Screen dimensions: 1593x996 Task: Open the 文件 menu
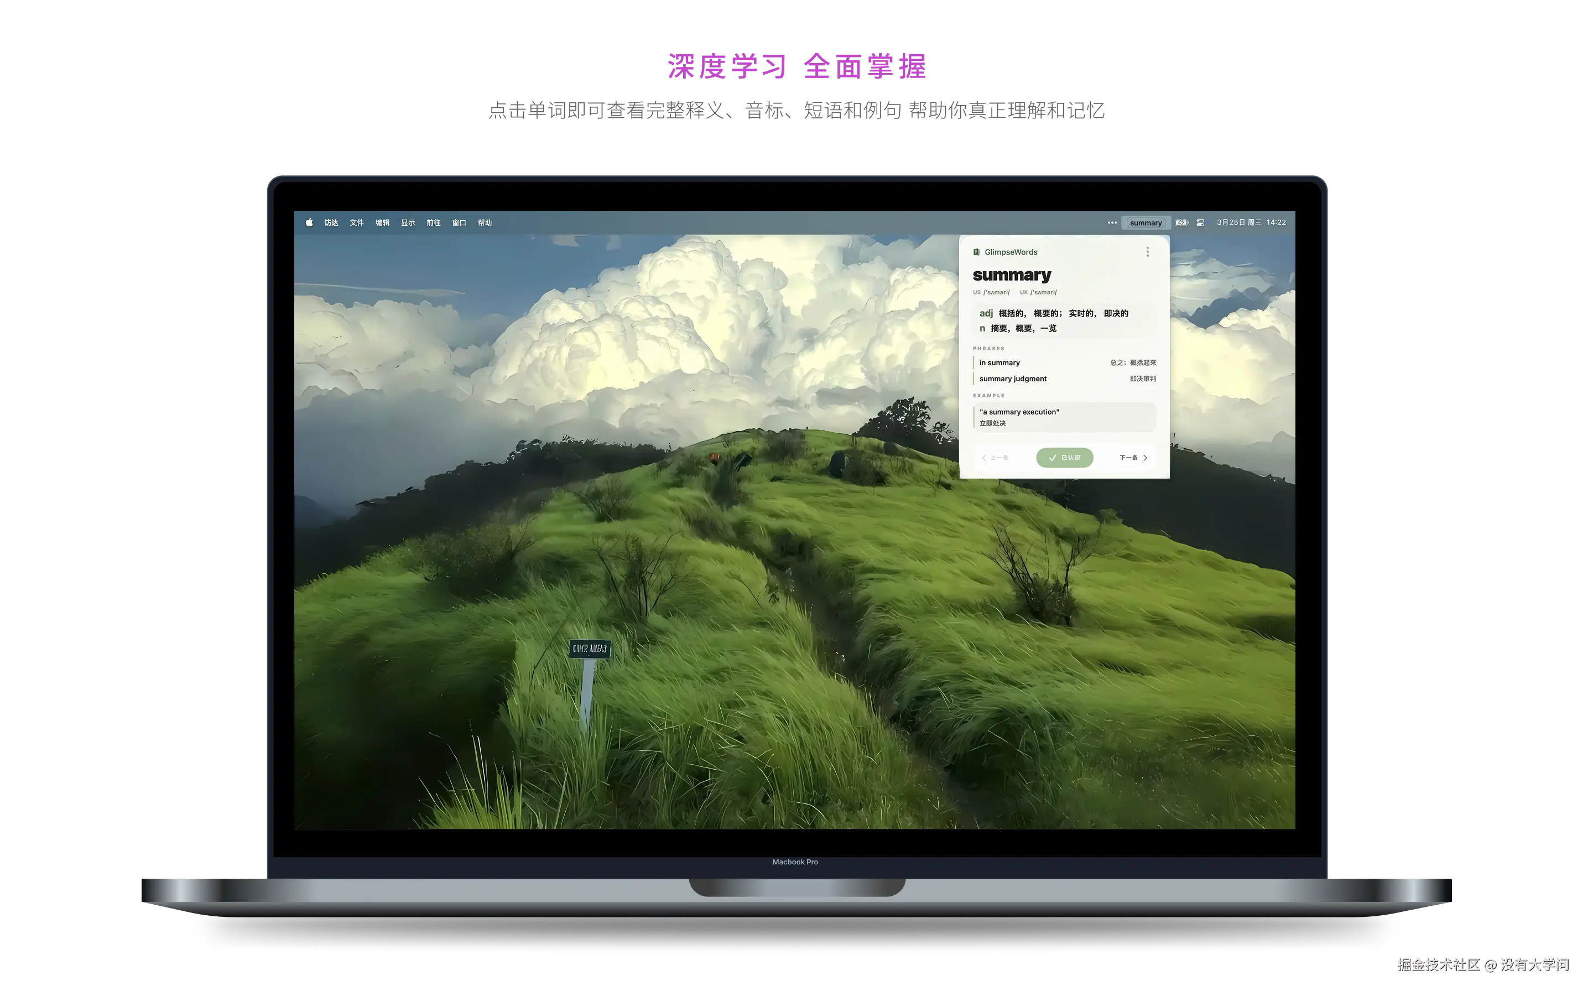357,222
